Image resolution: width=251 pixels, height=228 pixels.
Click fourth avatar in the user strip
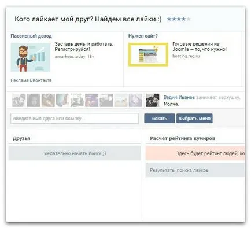click(62, 100)
